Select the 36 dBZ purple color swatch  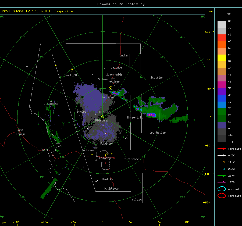[222, 91]
